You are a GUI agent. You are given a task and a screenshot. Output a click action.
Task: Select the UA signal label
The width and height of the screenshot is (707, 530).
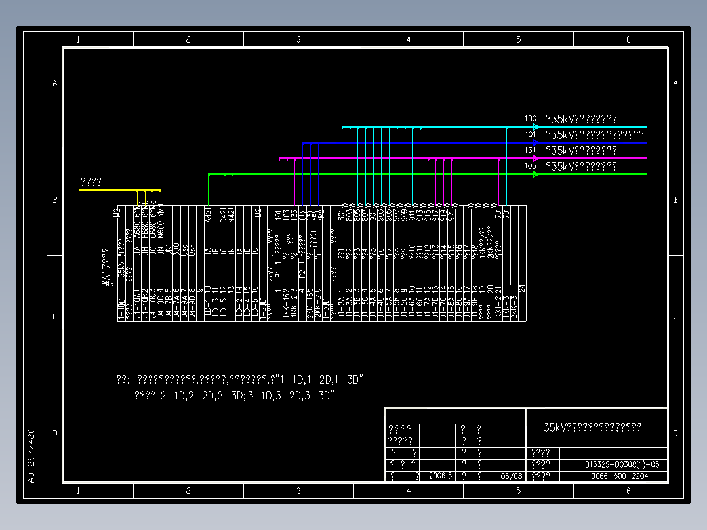tap(137, 251)
